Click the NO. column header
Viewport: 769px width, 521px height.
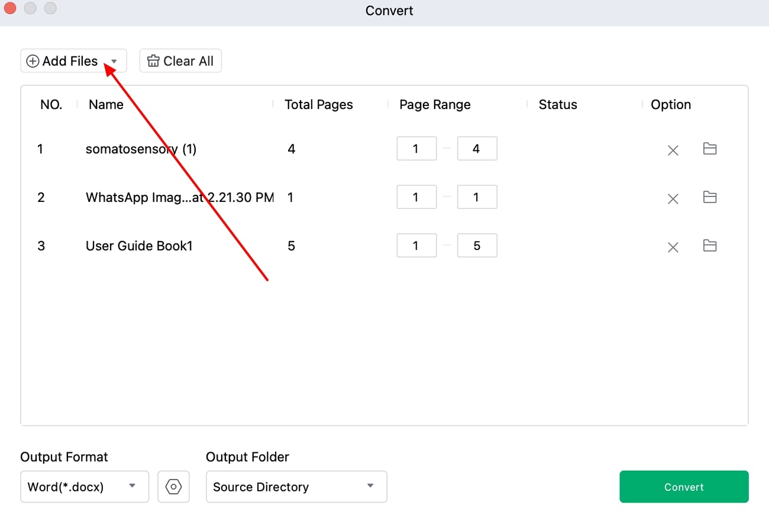pyautogui.click(x=51, y=105)
